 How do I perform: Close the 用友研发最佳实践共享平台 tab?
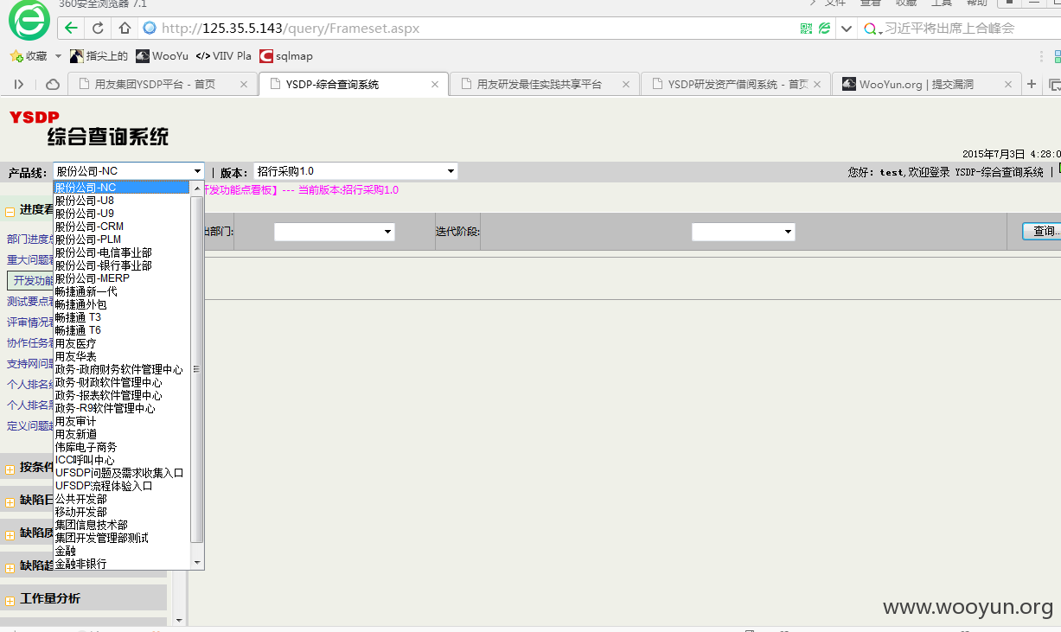[626, 85]
